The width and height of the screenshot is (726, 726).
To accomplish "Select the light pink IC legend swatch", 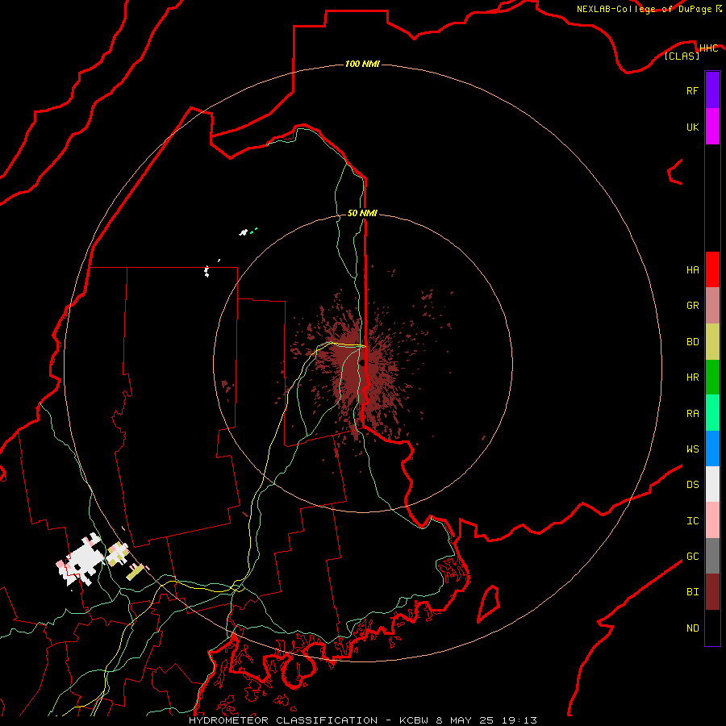I will coord(712,520).
